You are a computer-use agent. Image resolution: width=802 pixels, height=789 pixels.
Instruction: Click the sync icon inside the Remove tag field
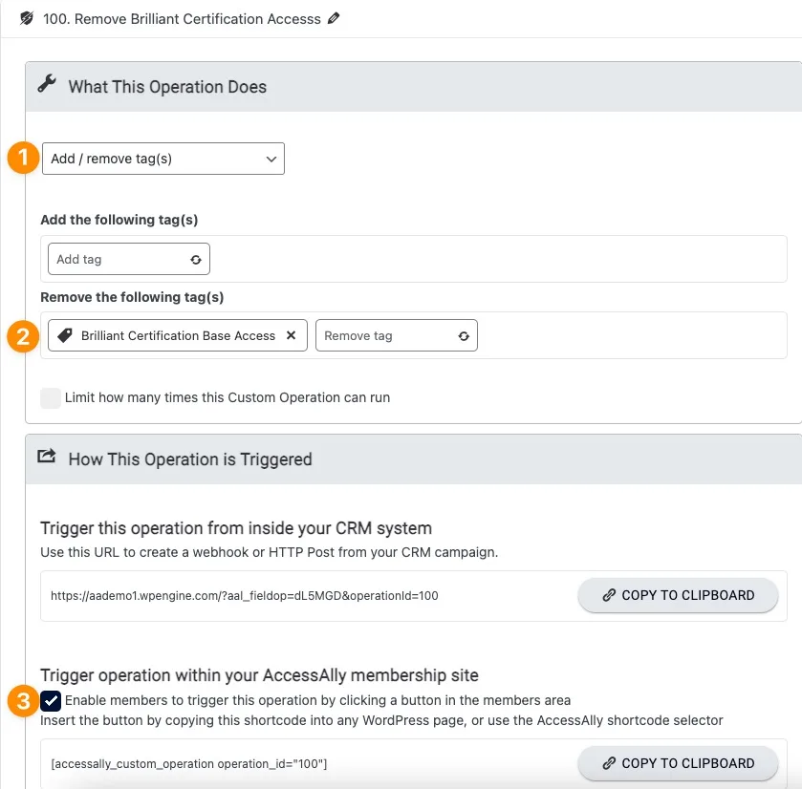coord(463,335)
